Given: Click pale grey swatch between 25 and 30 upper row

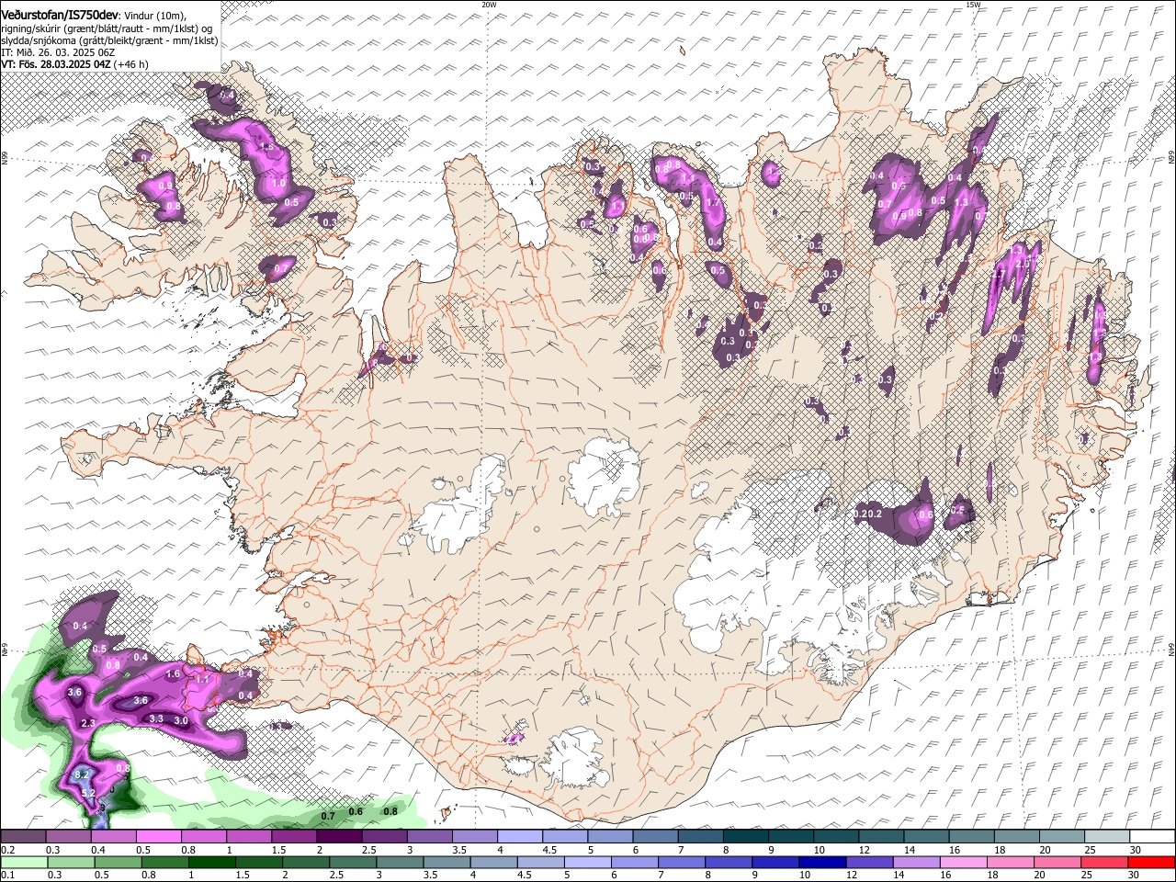Looking at the screenshot, I should click(1107, 837).
